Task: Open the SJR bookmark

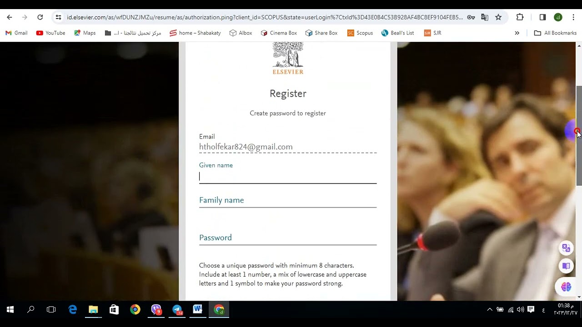Action: coord(433,33)
